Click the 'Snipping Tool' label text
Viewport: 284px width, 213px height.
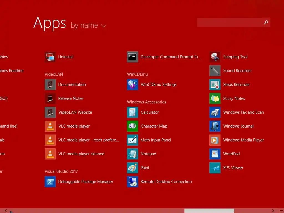point(235,57)
